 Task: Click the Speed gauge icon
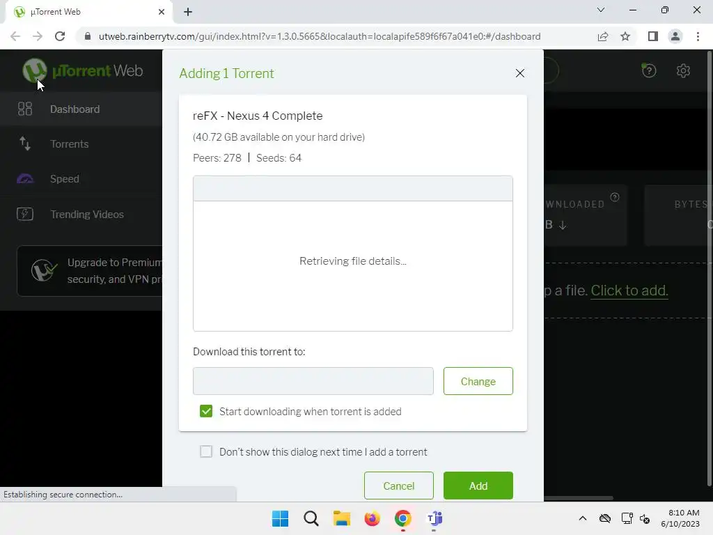25,179
